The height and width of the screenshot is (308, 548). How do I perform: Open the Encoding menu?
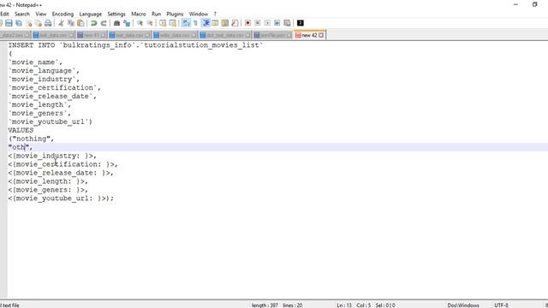point(63,14)
